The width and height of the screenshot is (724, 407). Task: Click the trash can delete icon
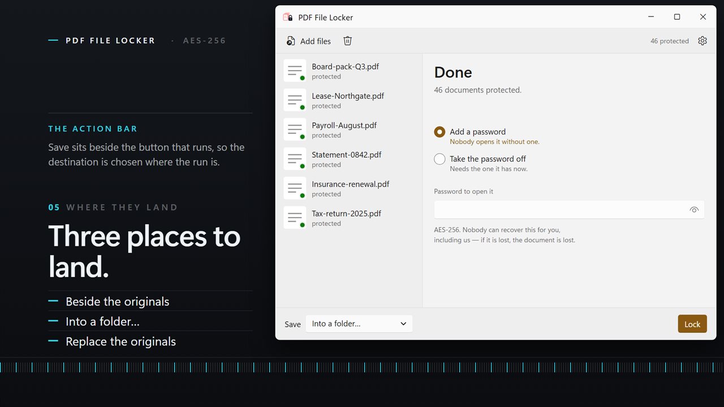348,41
